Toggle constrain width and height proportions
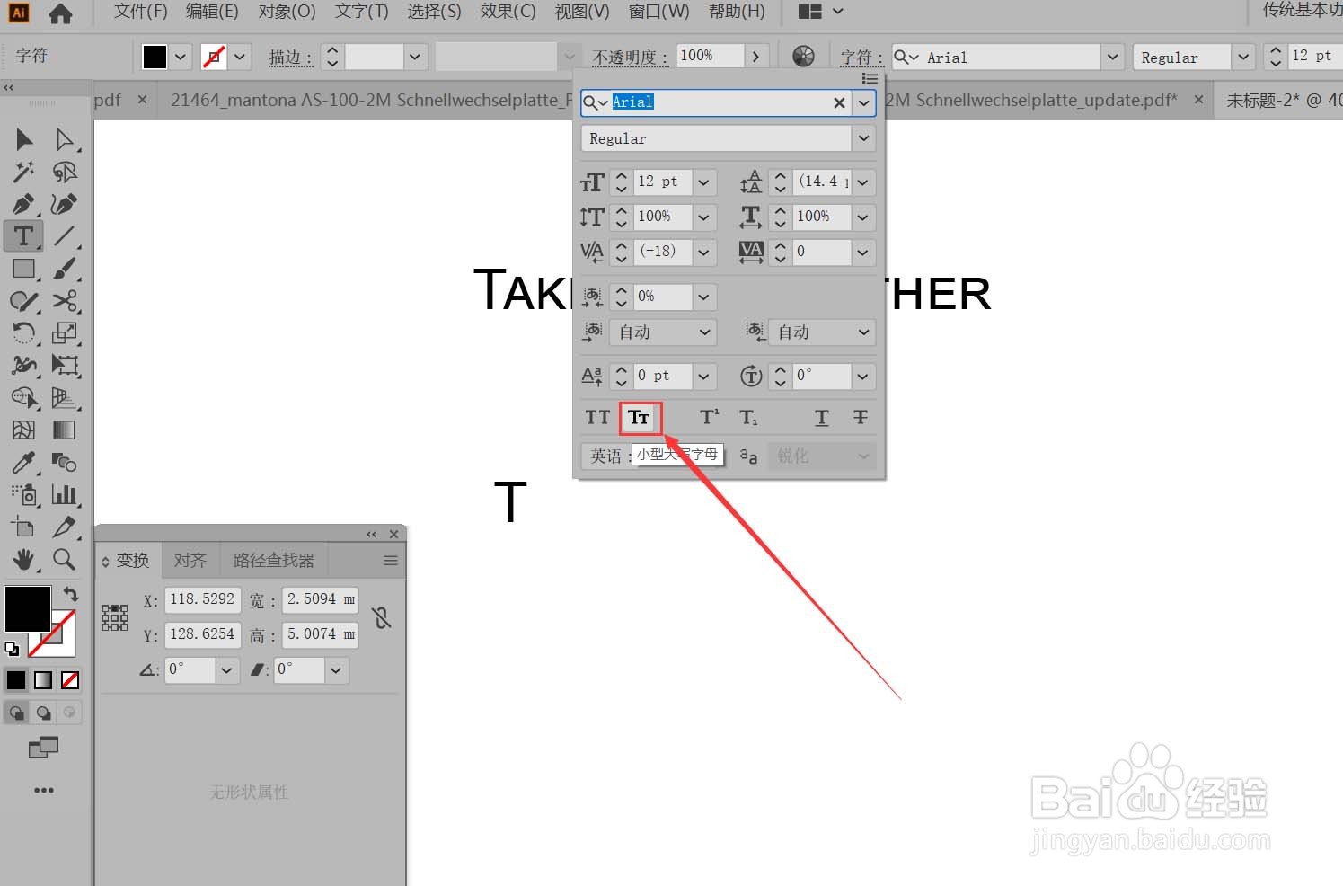This screenshot has height=886, width=1343. pyautogui.click(x=382, y=618)
